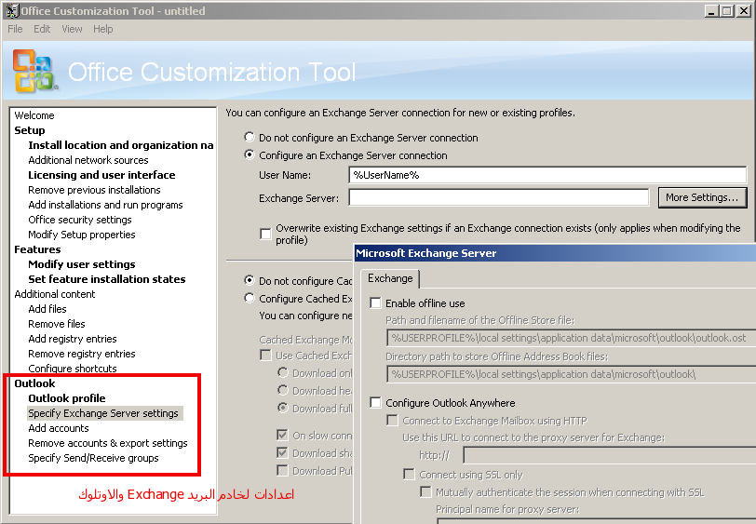The width and height of the screenshot is (756, 524).
Task: Toggle 'Mutually authenticate the session' checkbox
Action: coord(425,491)
